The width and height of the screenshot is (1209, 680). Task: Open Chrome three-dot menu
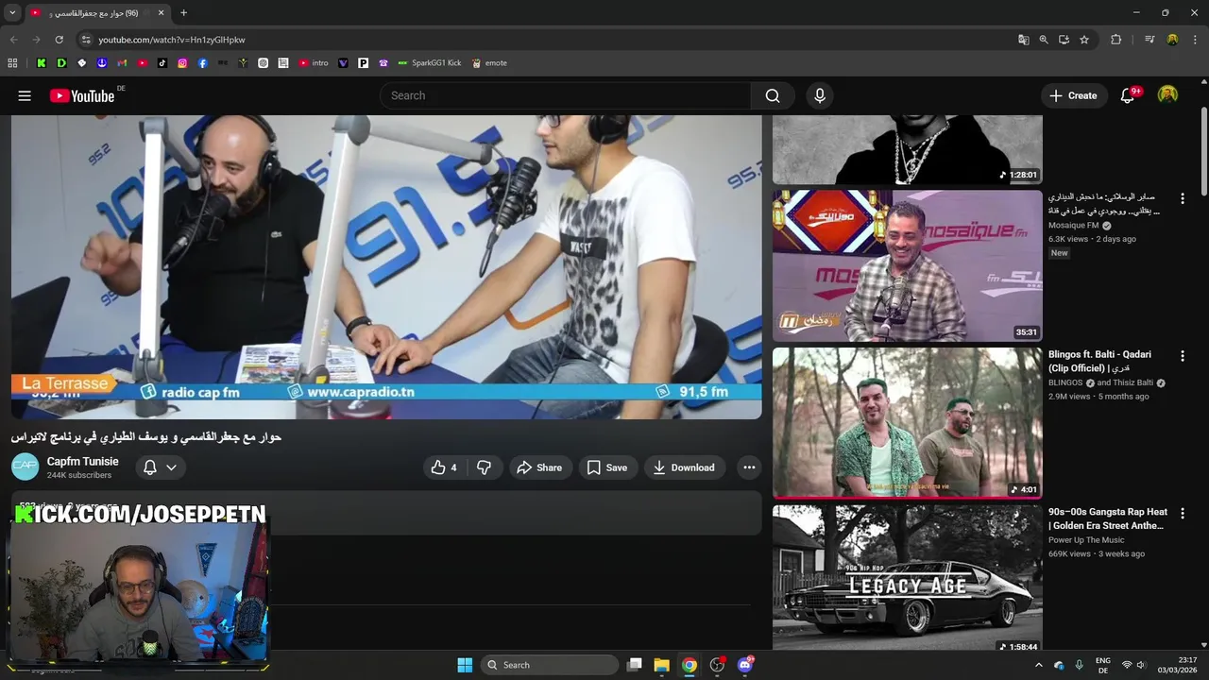coord(1196,40)
